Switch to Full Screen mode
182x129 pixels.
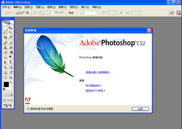tap(11, 100)
